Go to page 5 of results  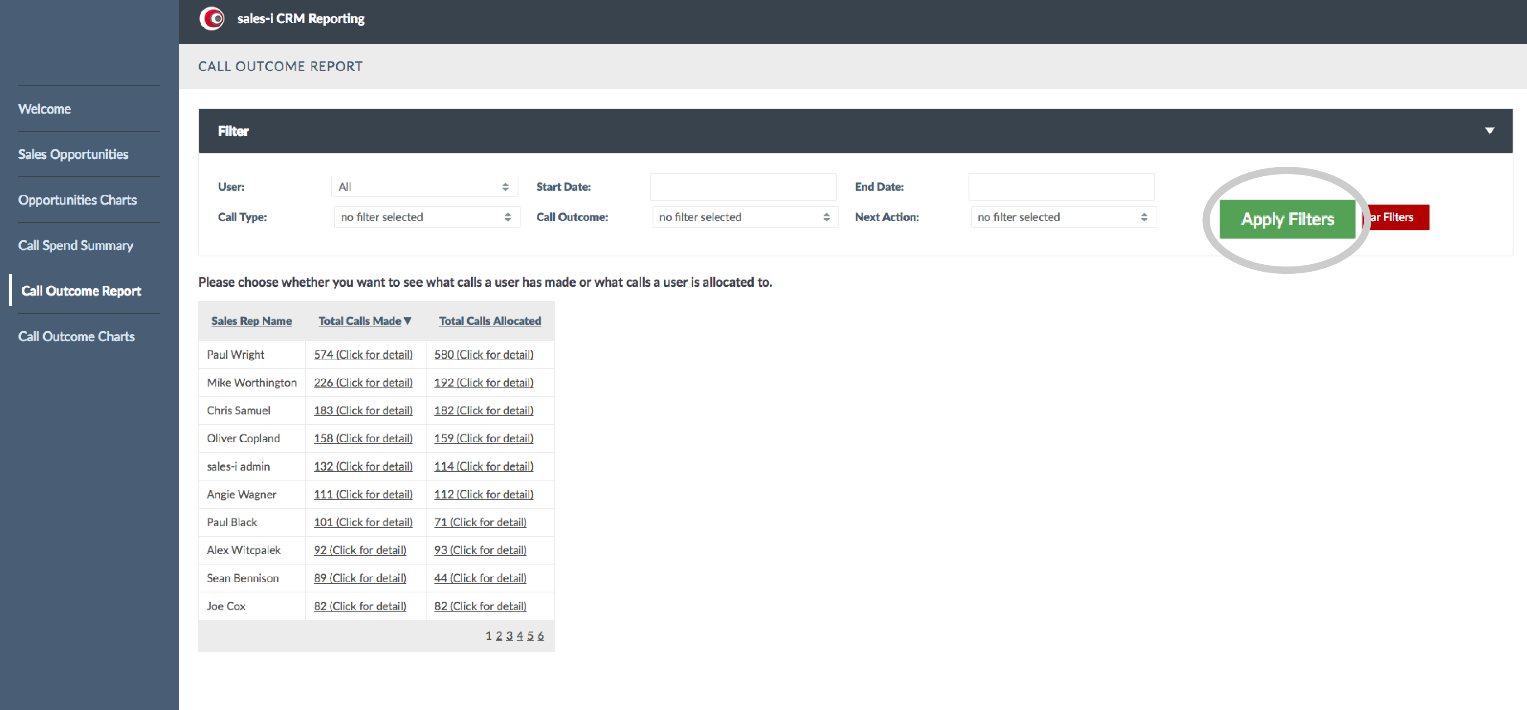point(531,636)
